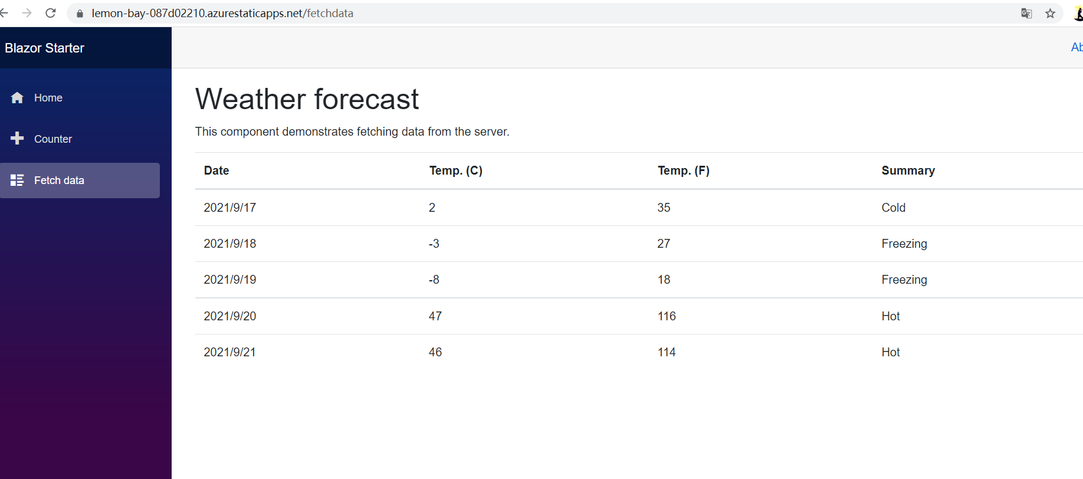Select the Temp. (C) column header

[456, 170]
